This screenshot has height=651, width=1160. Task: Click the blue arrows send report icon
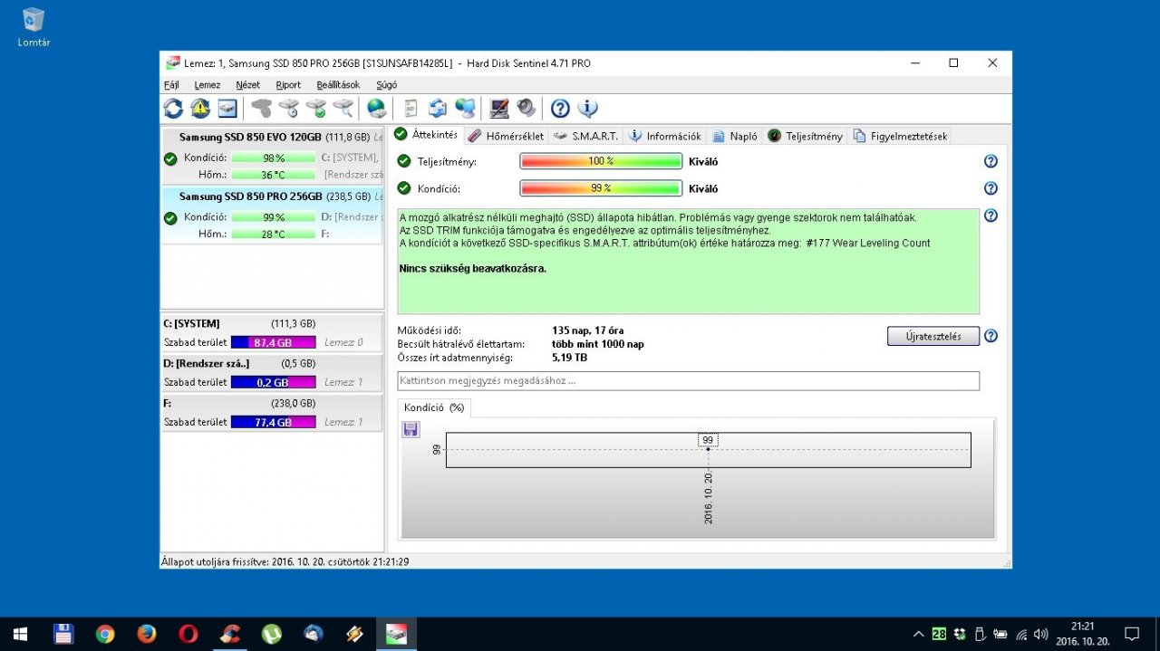pyautogui.click(x=438, y=109)
